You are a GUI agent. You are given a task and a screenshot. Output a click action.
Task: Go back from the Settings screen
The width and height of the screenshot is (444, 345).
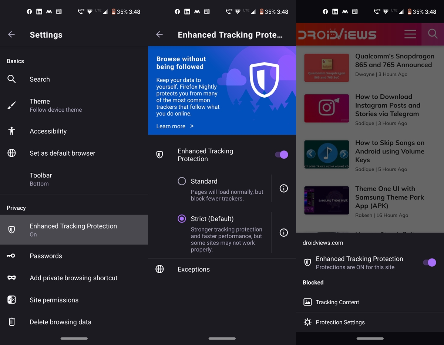coord(11,34)
